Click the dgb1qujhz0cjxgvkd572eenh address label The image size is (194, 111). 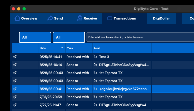125,89
